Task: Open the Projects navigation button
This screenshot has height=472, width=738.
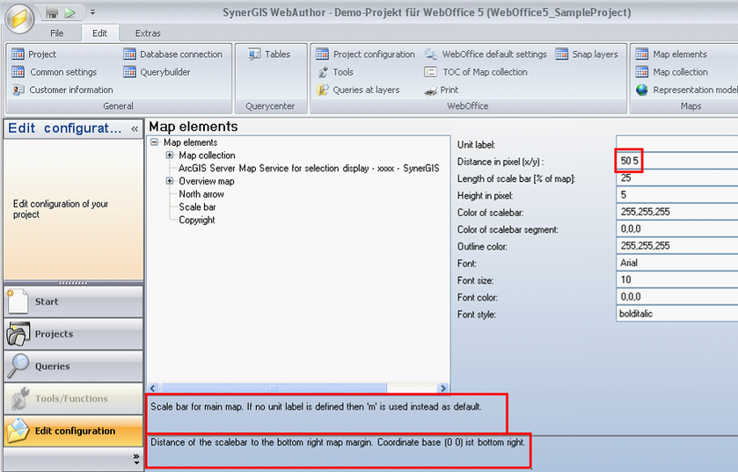Action: click(x=73, y=334)
